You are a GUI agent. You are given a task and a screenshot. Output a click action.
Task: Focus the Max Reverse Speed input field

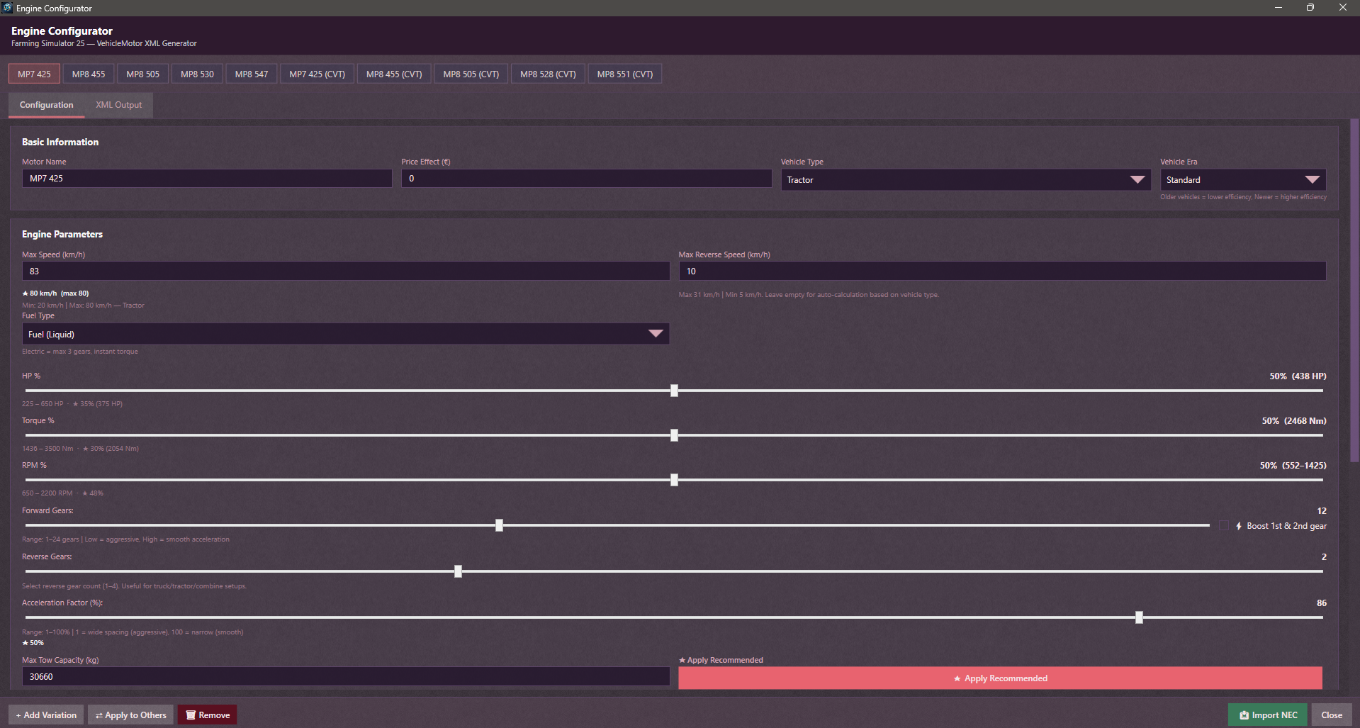(x=1002, y=271)
